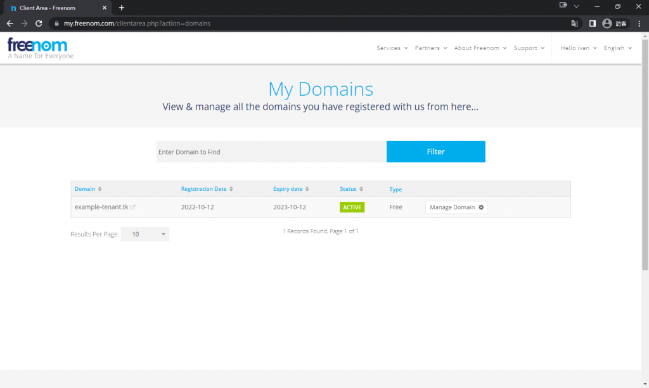649x388 pixels.
Task: Click the tab search chevron
Action: tap(576, 6)
